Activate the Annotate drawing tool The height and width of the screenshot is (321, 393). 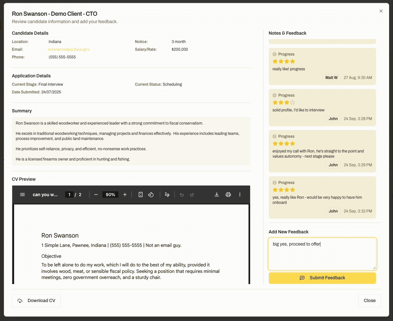pos(167,195)
